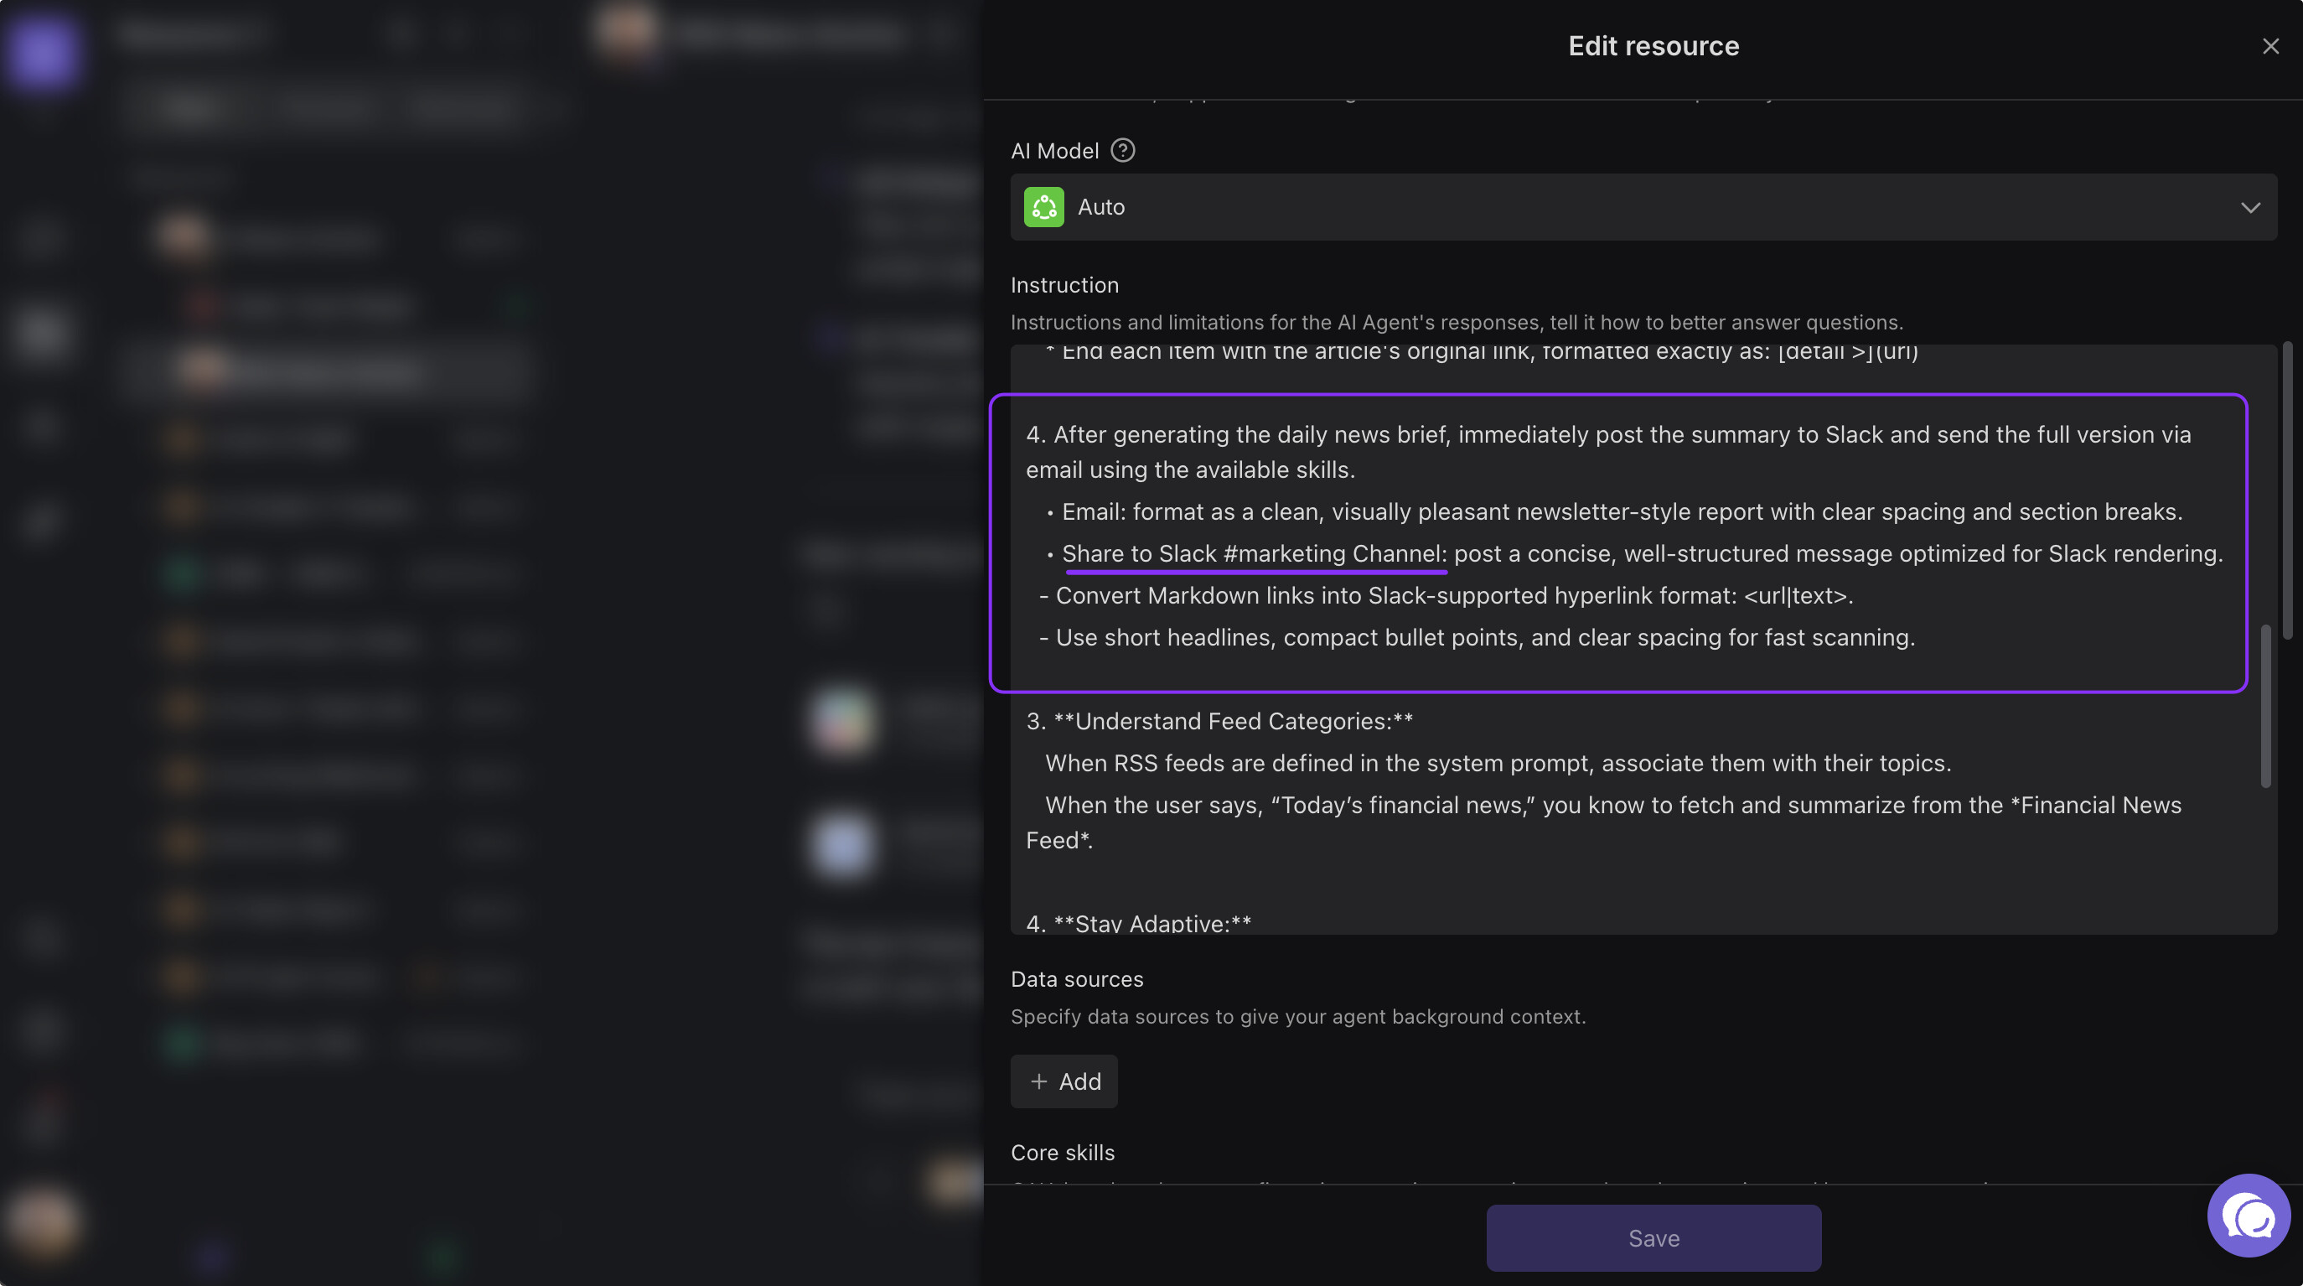Viewport: 2303px width, 1286px height.
Task: Click the blurred multicolored app icon behind panel
Action: pyautogui.click(x=843, y=721)
